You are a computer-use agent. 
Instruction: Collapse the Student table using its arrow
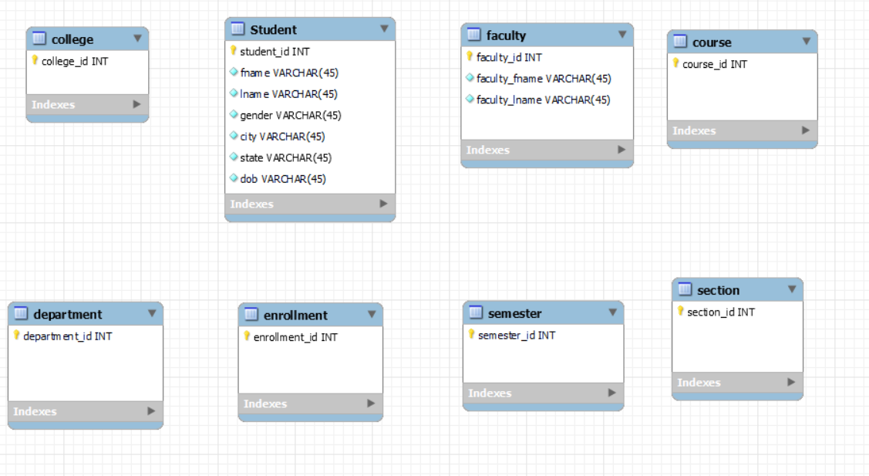pyautogui.click(x=385, y=30)
